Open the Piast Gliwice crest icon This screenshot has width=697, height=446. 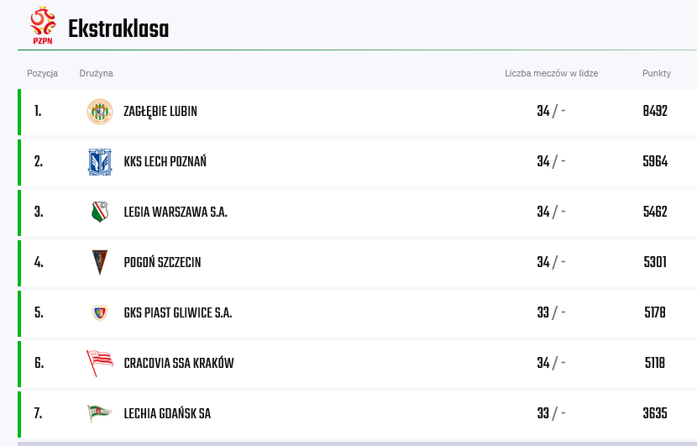[100, 312]
